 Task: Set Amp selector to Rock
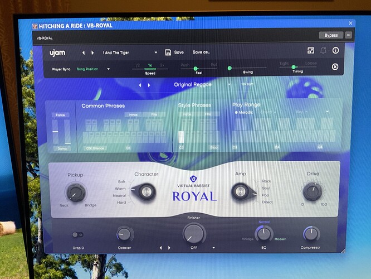coord(266,181)
